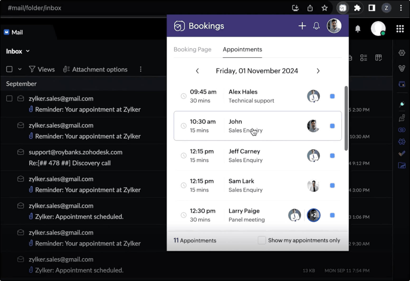Image resolution: width=410 pixels, height=281 pixels.
Task: Open the Zoho apps grid launcher
Action: pos(400,28)
